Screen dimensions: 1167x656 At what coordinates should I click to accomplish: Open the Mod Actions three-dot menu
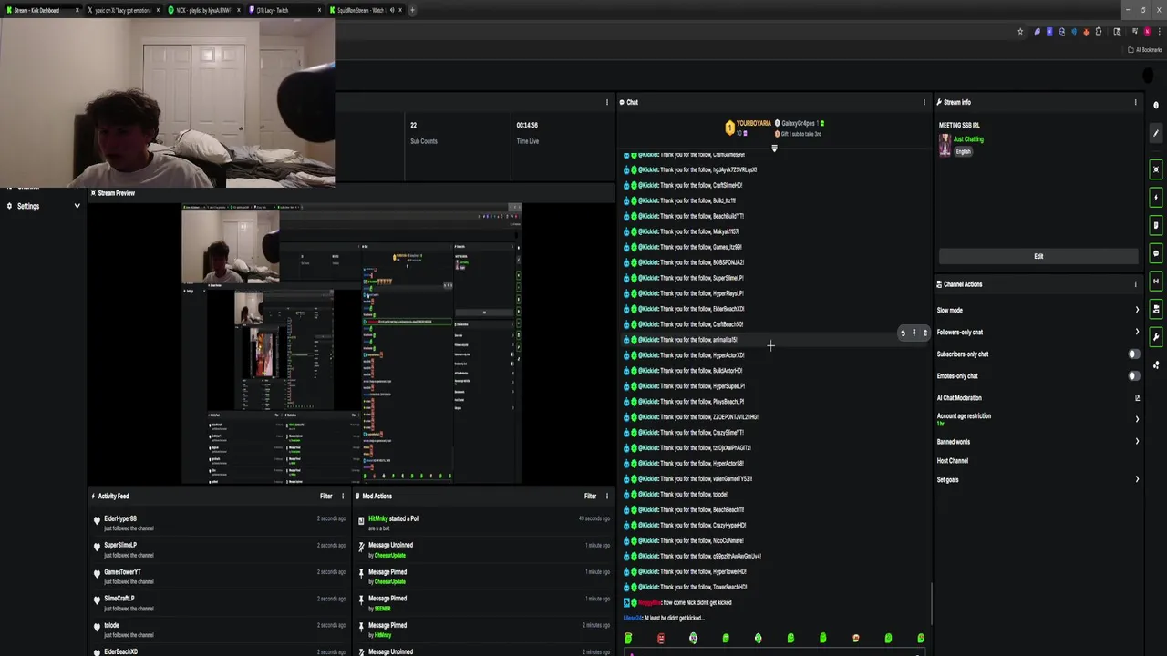tap(607, 497)
